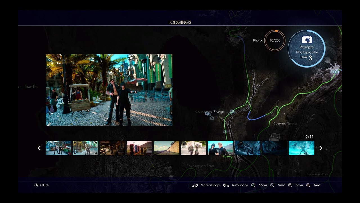Click the Secullam Pass map label
Screen dimensions: 360x203
317,174
